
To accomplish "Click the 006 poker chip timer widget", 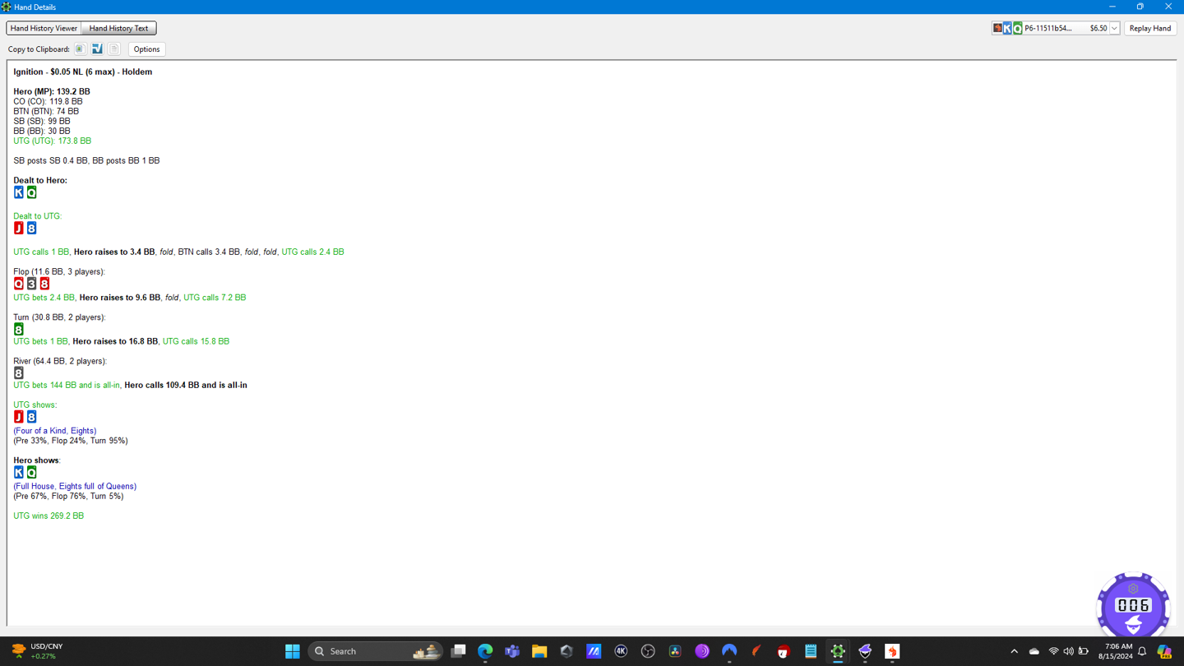I will coord(1133,606).
